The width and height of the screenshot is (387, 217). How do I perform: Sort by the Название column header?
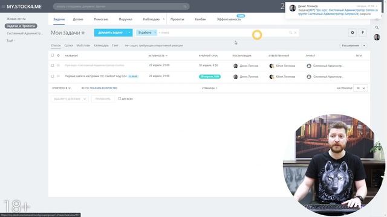(x=71, y=55)
